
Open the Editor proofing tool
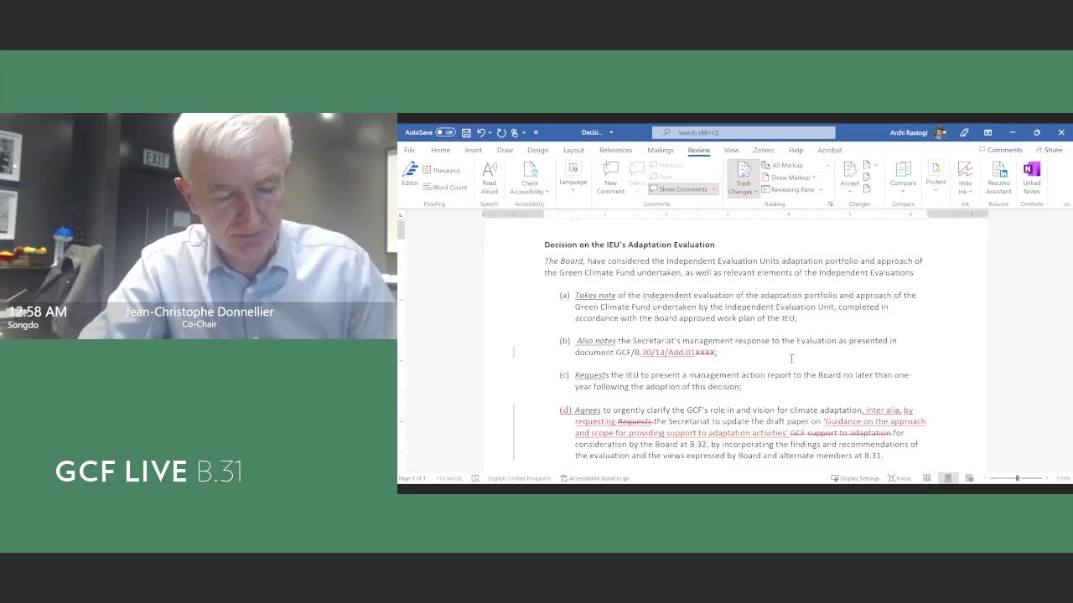[410, 174]
